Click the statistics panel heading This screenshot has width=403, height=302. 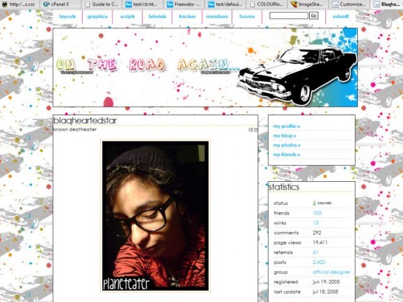(x=283, y=187)
